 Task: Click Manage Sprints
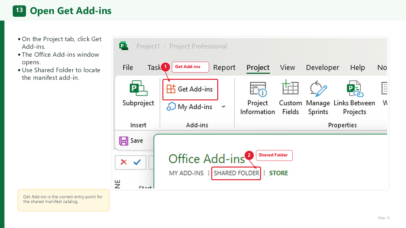click(x=318, y=98)
